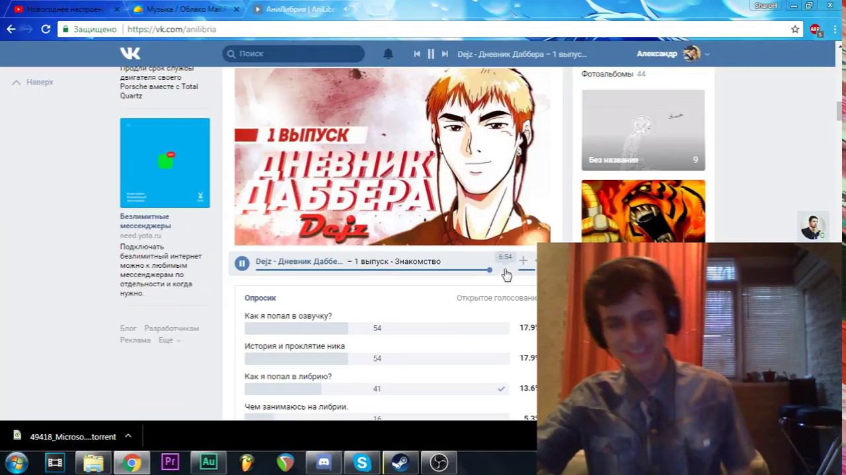Go back in Chrome
The height and width of the screenshot is (475, 846).
tap(11, 29)
